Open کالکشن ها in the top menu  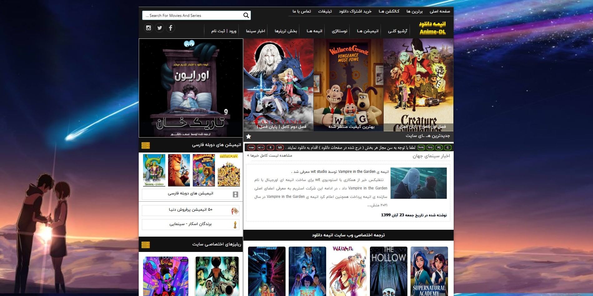point(389,11)
